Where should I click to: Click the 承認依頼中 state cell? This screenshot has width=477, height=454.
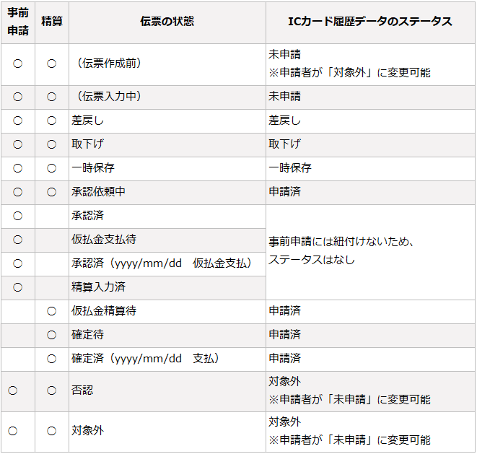(98, 192)
